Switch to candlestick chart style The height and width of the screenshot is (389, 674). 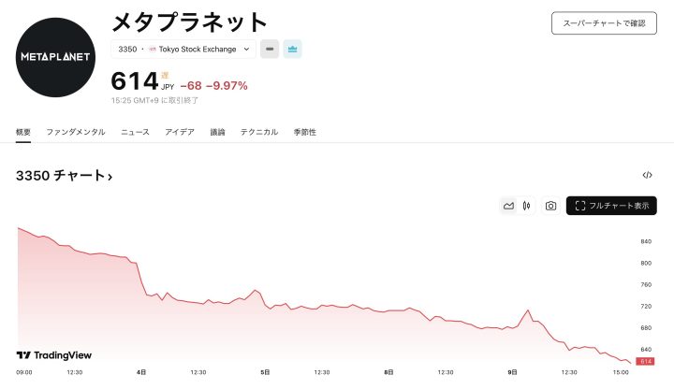pyautogui.click(x=527, y=206)
